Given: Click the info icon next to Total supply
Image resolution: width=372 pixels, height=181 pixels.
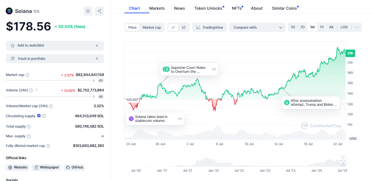Looking at the screenshot, I should click(x=29, y=127).
